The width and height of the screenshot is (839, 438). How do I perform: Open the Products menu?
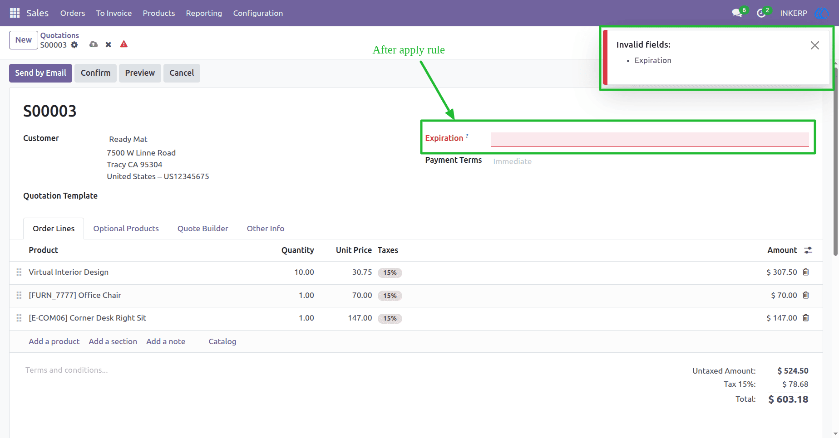pos(159,13)
